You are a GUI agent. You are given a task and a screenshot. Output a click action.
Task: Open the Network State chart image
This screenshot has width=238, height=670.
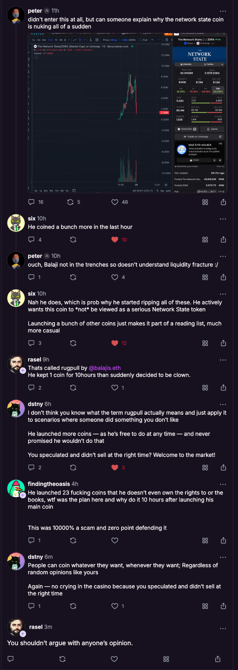(127, 113)
